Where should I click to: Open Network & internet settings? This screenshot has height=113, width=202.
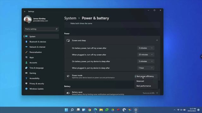(x=41, y=47)
